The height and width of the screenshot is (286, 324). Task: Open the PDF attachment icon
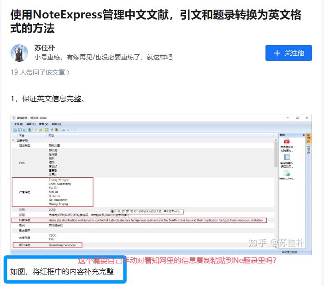(x=287, y=142)
